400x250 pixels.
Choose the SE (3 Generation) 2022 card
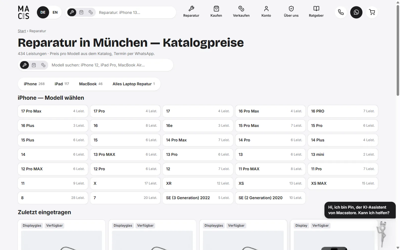click(x=198, y=198)
